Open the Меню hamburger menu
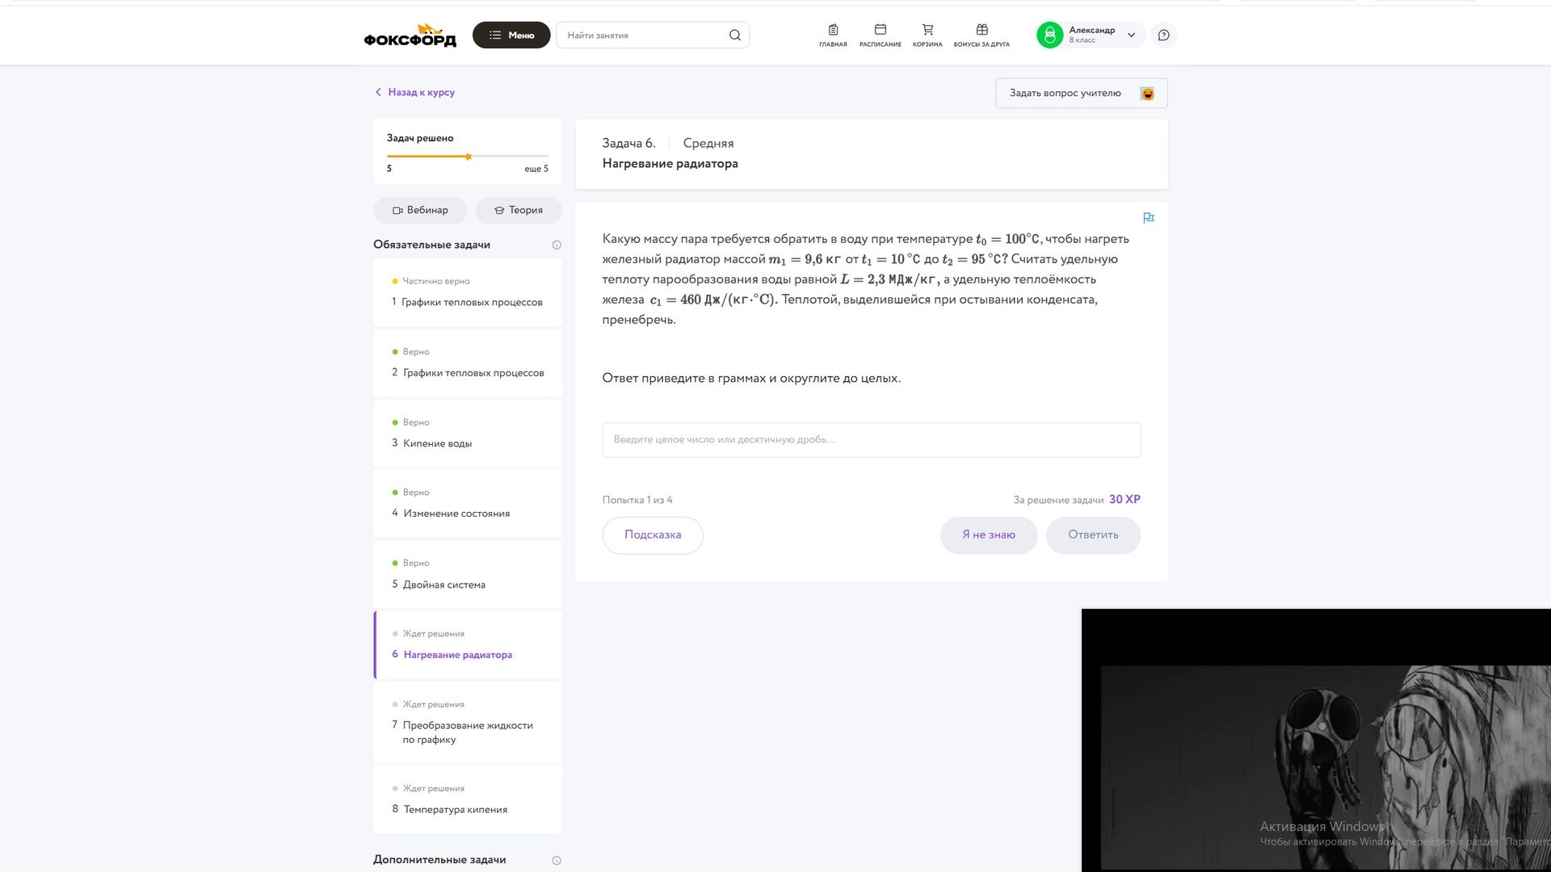 point(511,35)
